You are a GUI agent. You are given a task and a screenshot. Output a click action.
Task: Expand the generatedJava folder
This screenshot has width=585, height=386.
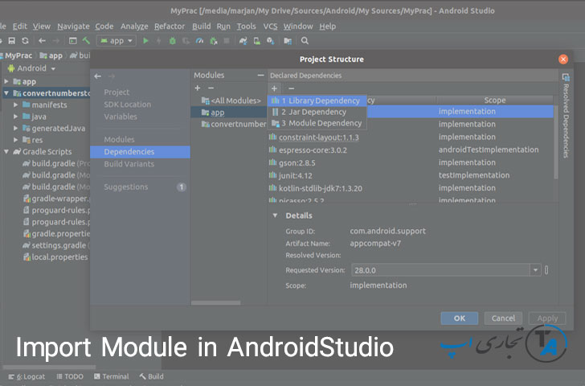pos(16,128)
